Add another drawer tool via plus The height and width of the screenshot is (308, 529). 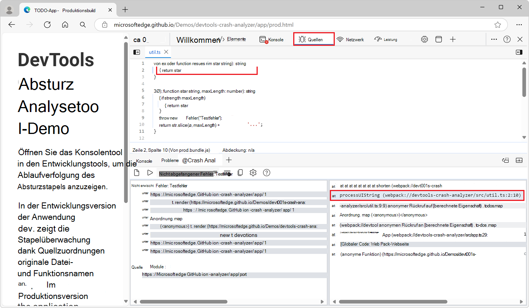[229, 160]
